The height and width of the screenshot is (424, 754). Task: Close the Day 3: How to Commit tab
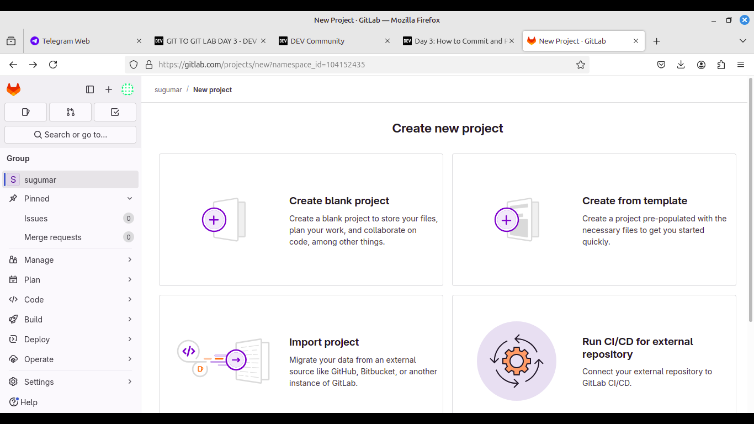511,41
